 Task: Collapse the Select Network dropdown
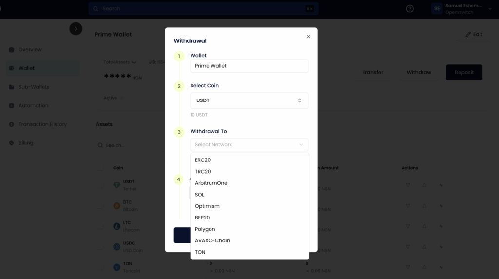pyautogui.click(x=249, y=145)
